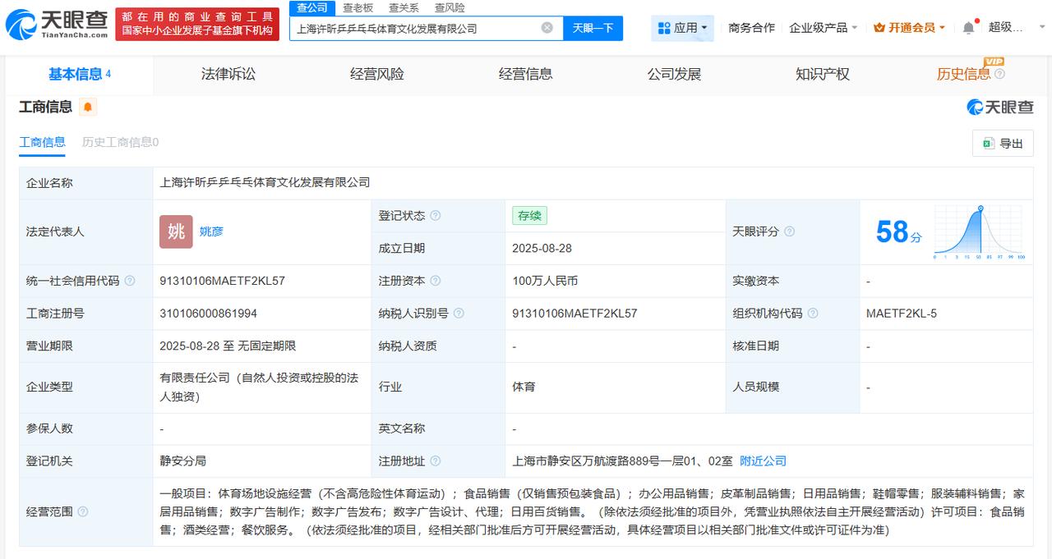The width and height of the screenshot is (1052, 559).
Task: Click the apps grid icon
Action: tap(664, 28)
